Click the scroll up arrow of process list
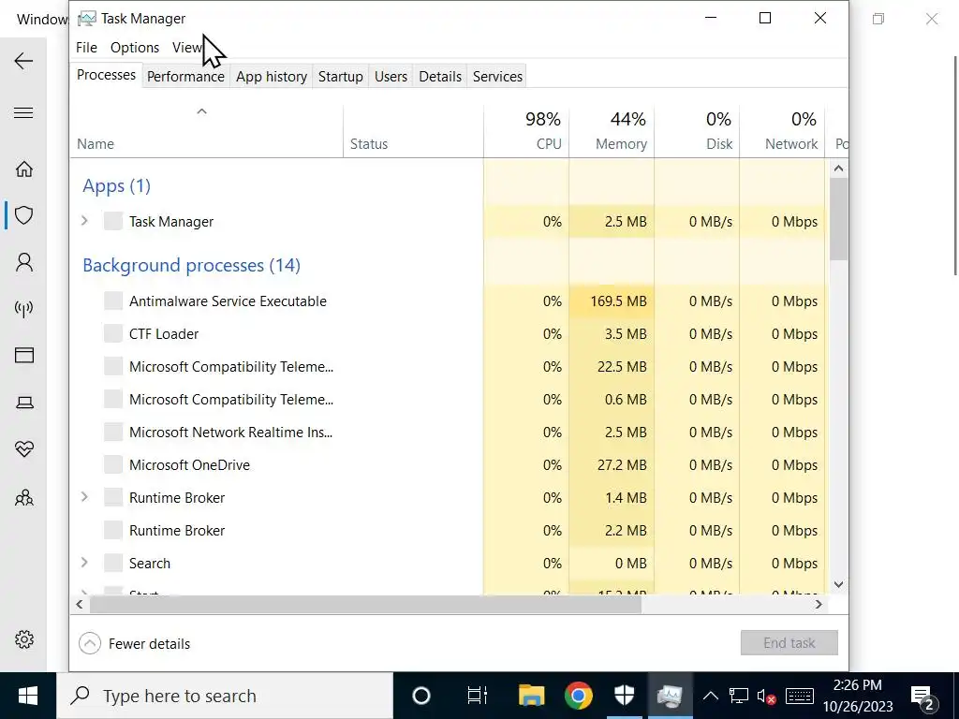 838,169
